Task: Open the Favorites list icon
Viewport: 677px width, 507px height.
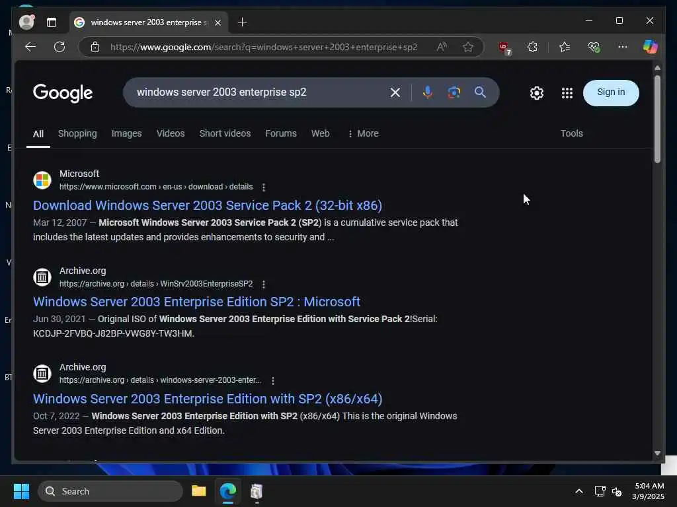Action: [x=565, y=47]
